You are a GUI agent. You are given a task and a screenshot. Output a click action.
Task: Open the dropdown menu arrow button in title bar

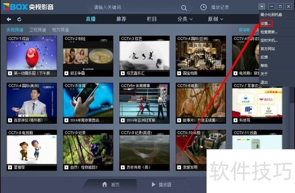pos(262,7)
